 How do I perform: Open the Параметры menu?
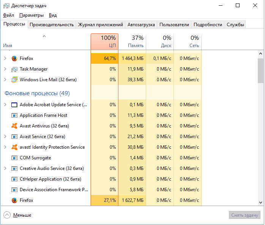[32, 15]
